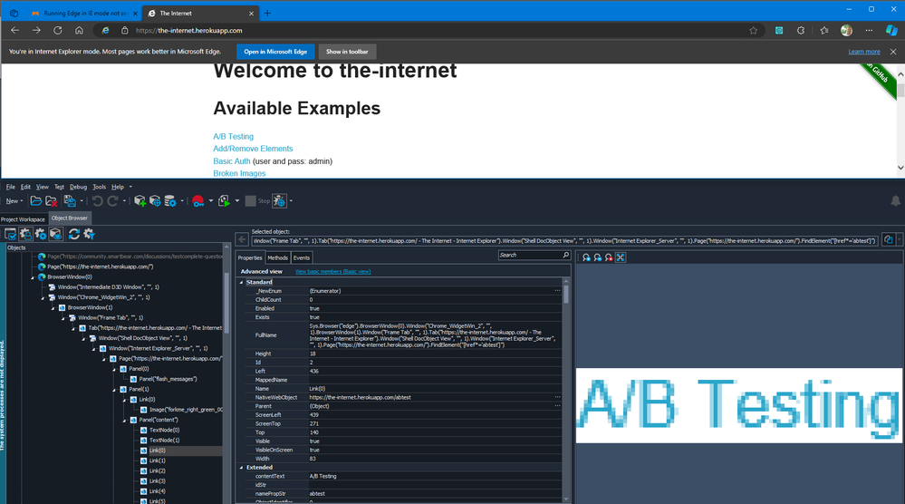This screenshot has width=905, height=504.
Task: Click the Undo arrow in the toolbar
Action: coord(97,200)
